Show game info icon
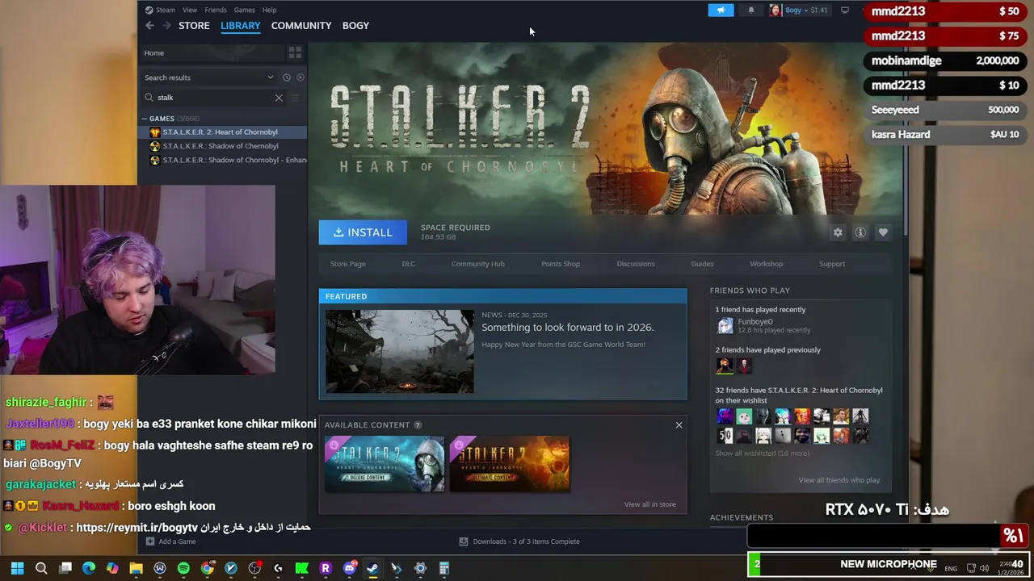Screen dimensions: 1034x581 860,232
